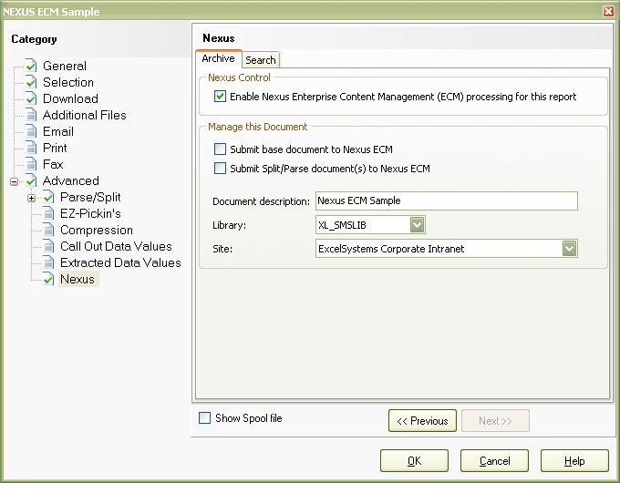
Task: Select Selection in the category tree
Action: pos(68,82)
